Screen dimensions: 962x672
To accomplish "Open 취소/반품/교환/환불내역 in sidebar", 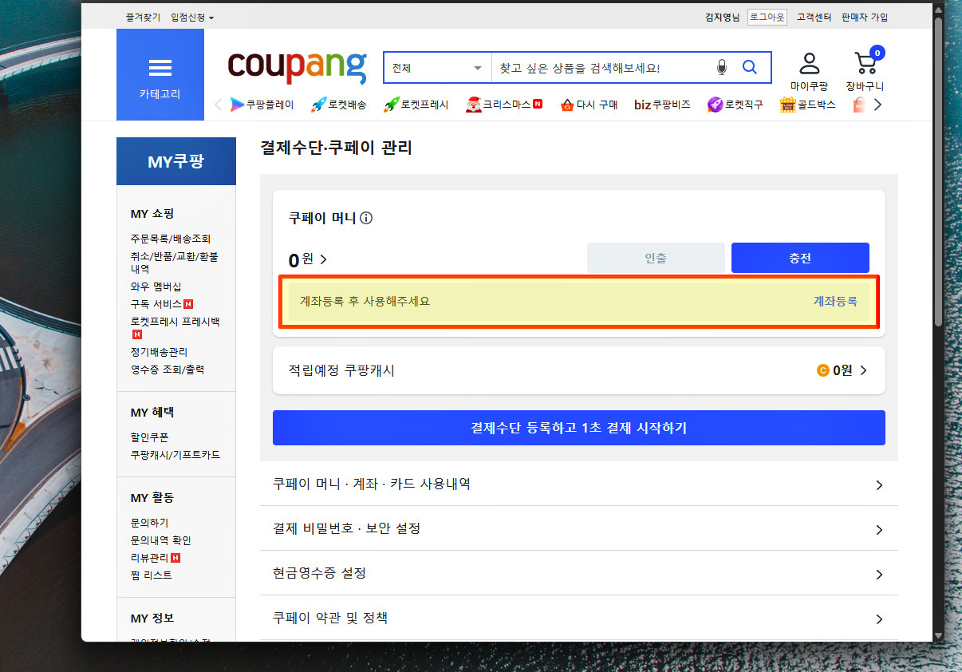I will click(x=175, y=263).
